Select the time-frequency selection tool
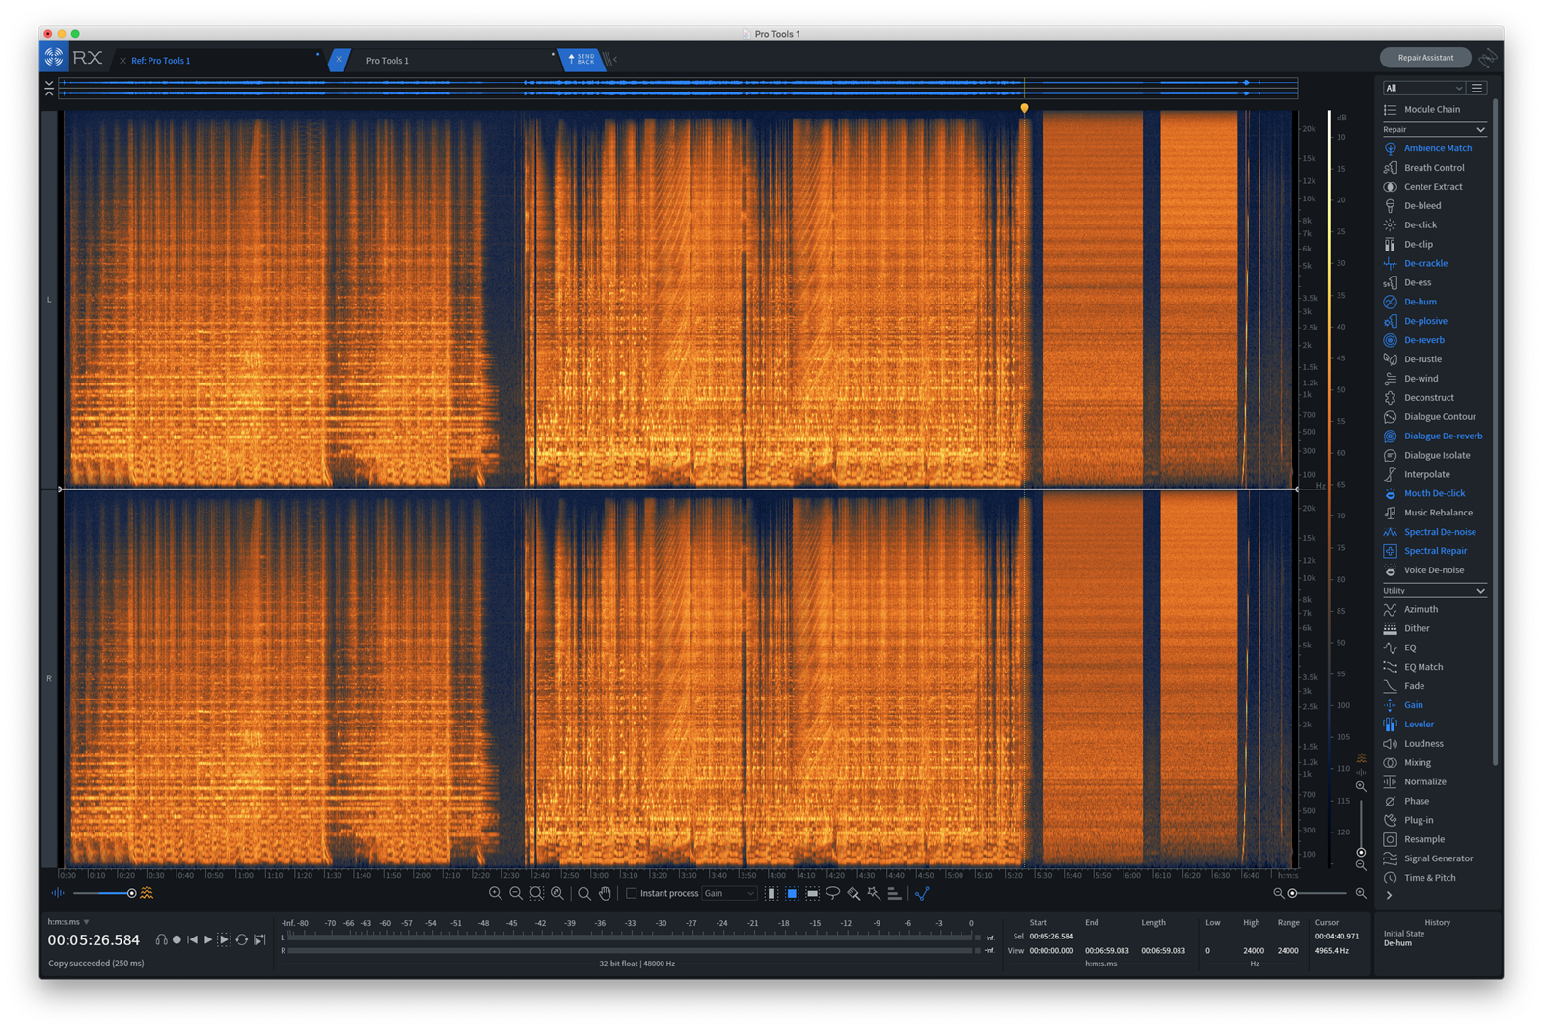Viewport: 1543px width, 1030px height. click(812, 894)
